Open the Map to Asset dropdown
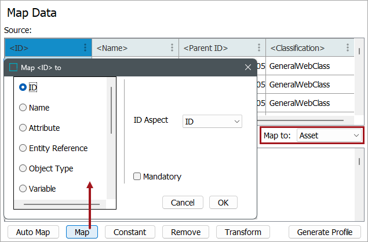The height and width of the screenshot is (242, 368). 329,135
